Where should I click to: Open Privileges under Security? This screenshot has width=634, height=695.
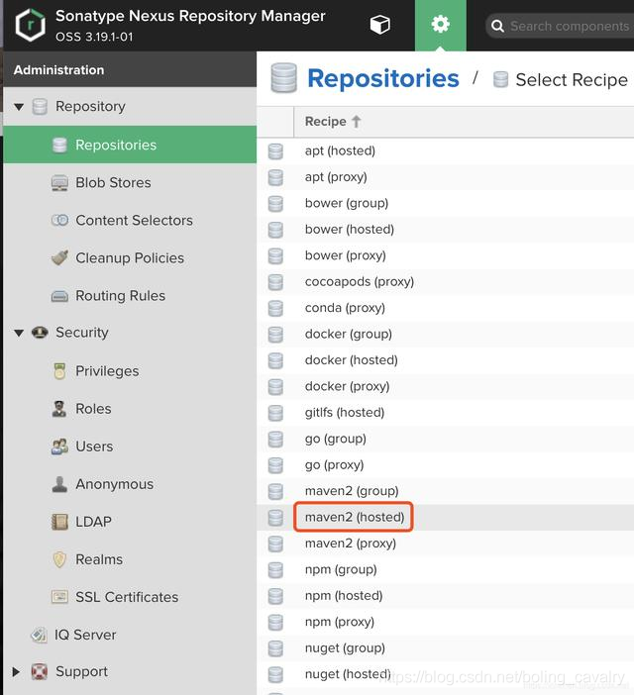(107, 371)
